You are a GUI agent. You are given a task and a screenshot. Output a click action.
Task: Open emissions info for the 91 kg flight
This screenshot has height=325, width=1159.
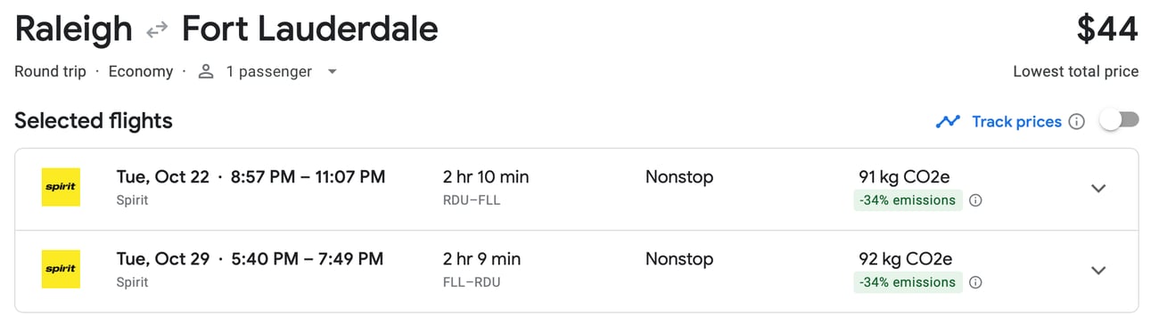(975, 200)
